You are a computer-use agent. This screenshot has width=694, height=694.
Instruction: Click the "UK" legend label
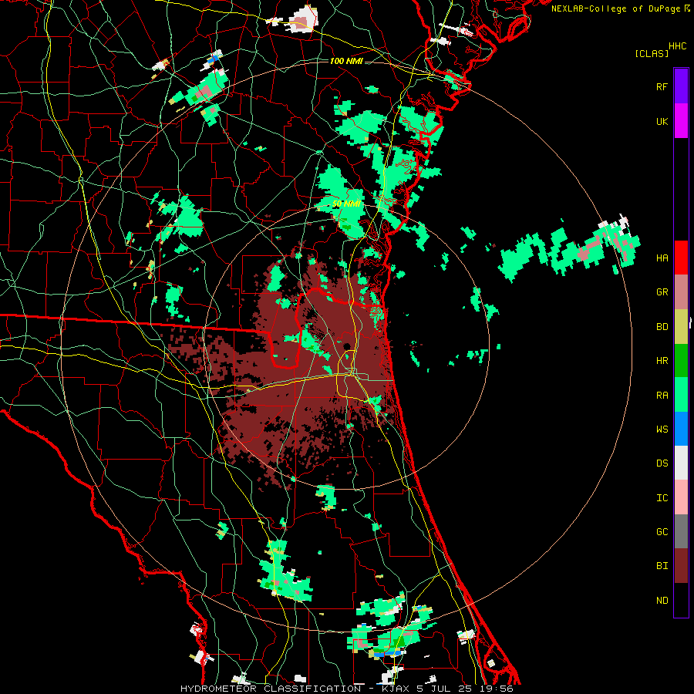662,121
